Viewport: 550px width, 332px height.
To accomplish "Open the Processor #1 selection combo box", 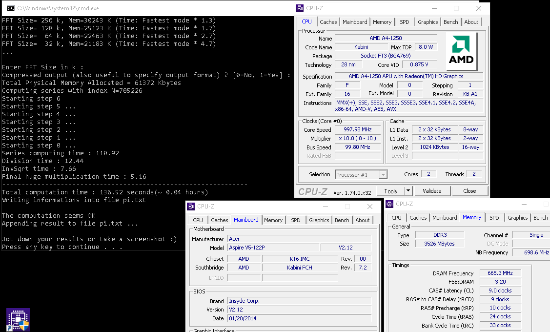I will click(361, 174).
